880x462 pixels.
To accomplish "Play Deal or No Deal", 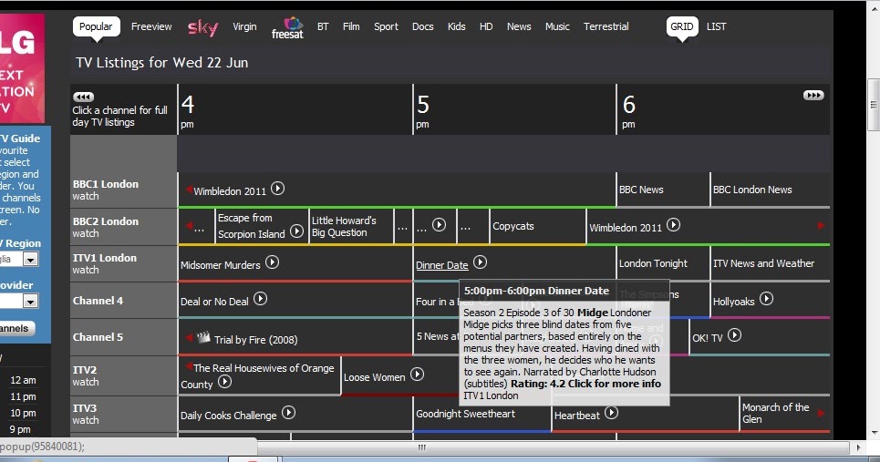I will 261,299.
